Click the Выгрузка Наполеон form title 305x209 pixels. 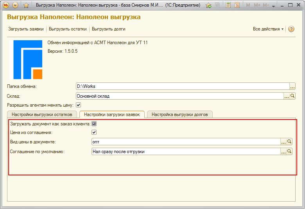click(x=74, y=17)
